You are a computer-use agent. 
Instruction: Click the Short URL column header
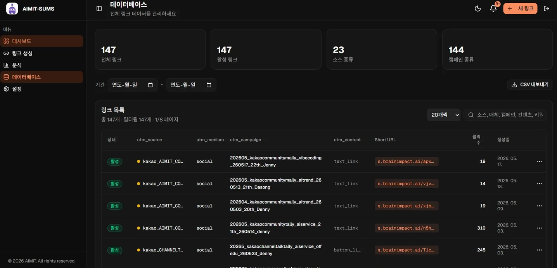pyautogui.click(x=385, y=140)
